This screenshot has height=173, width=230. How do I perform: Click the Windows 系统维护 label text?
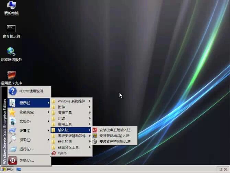coord(71,101)
